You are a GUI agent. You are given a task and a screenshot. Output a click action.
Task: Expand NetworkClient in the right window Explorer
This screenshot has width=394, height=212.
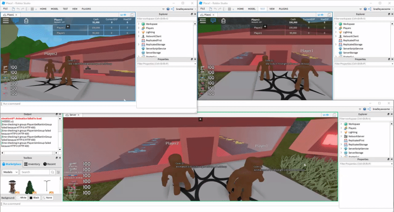tap(336, 36)
